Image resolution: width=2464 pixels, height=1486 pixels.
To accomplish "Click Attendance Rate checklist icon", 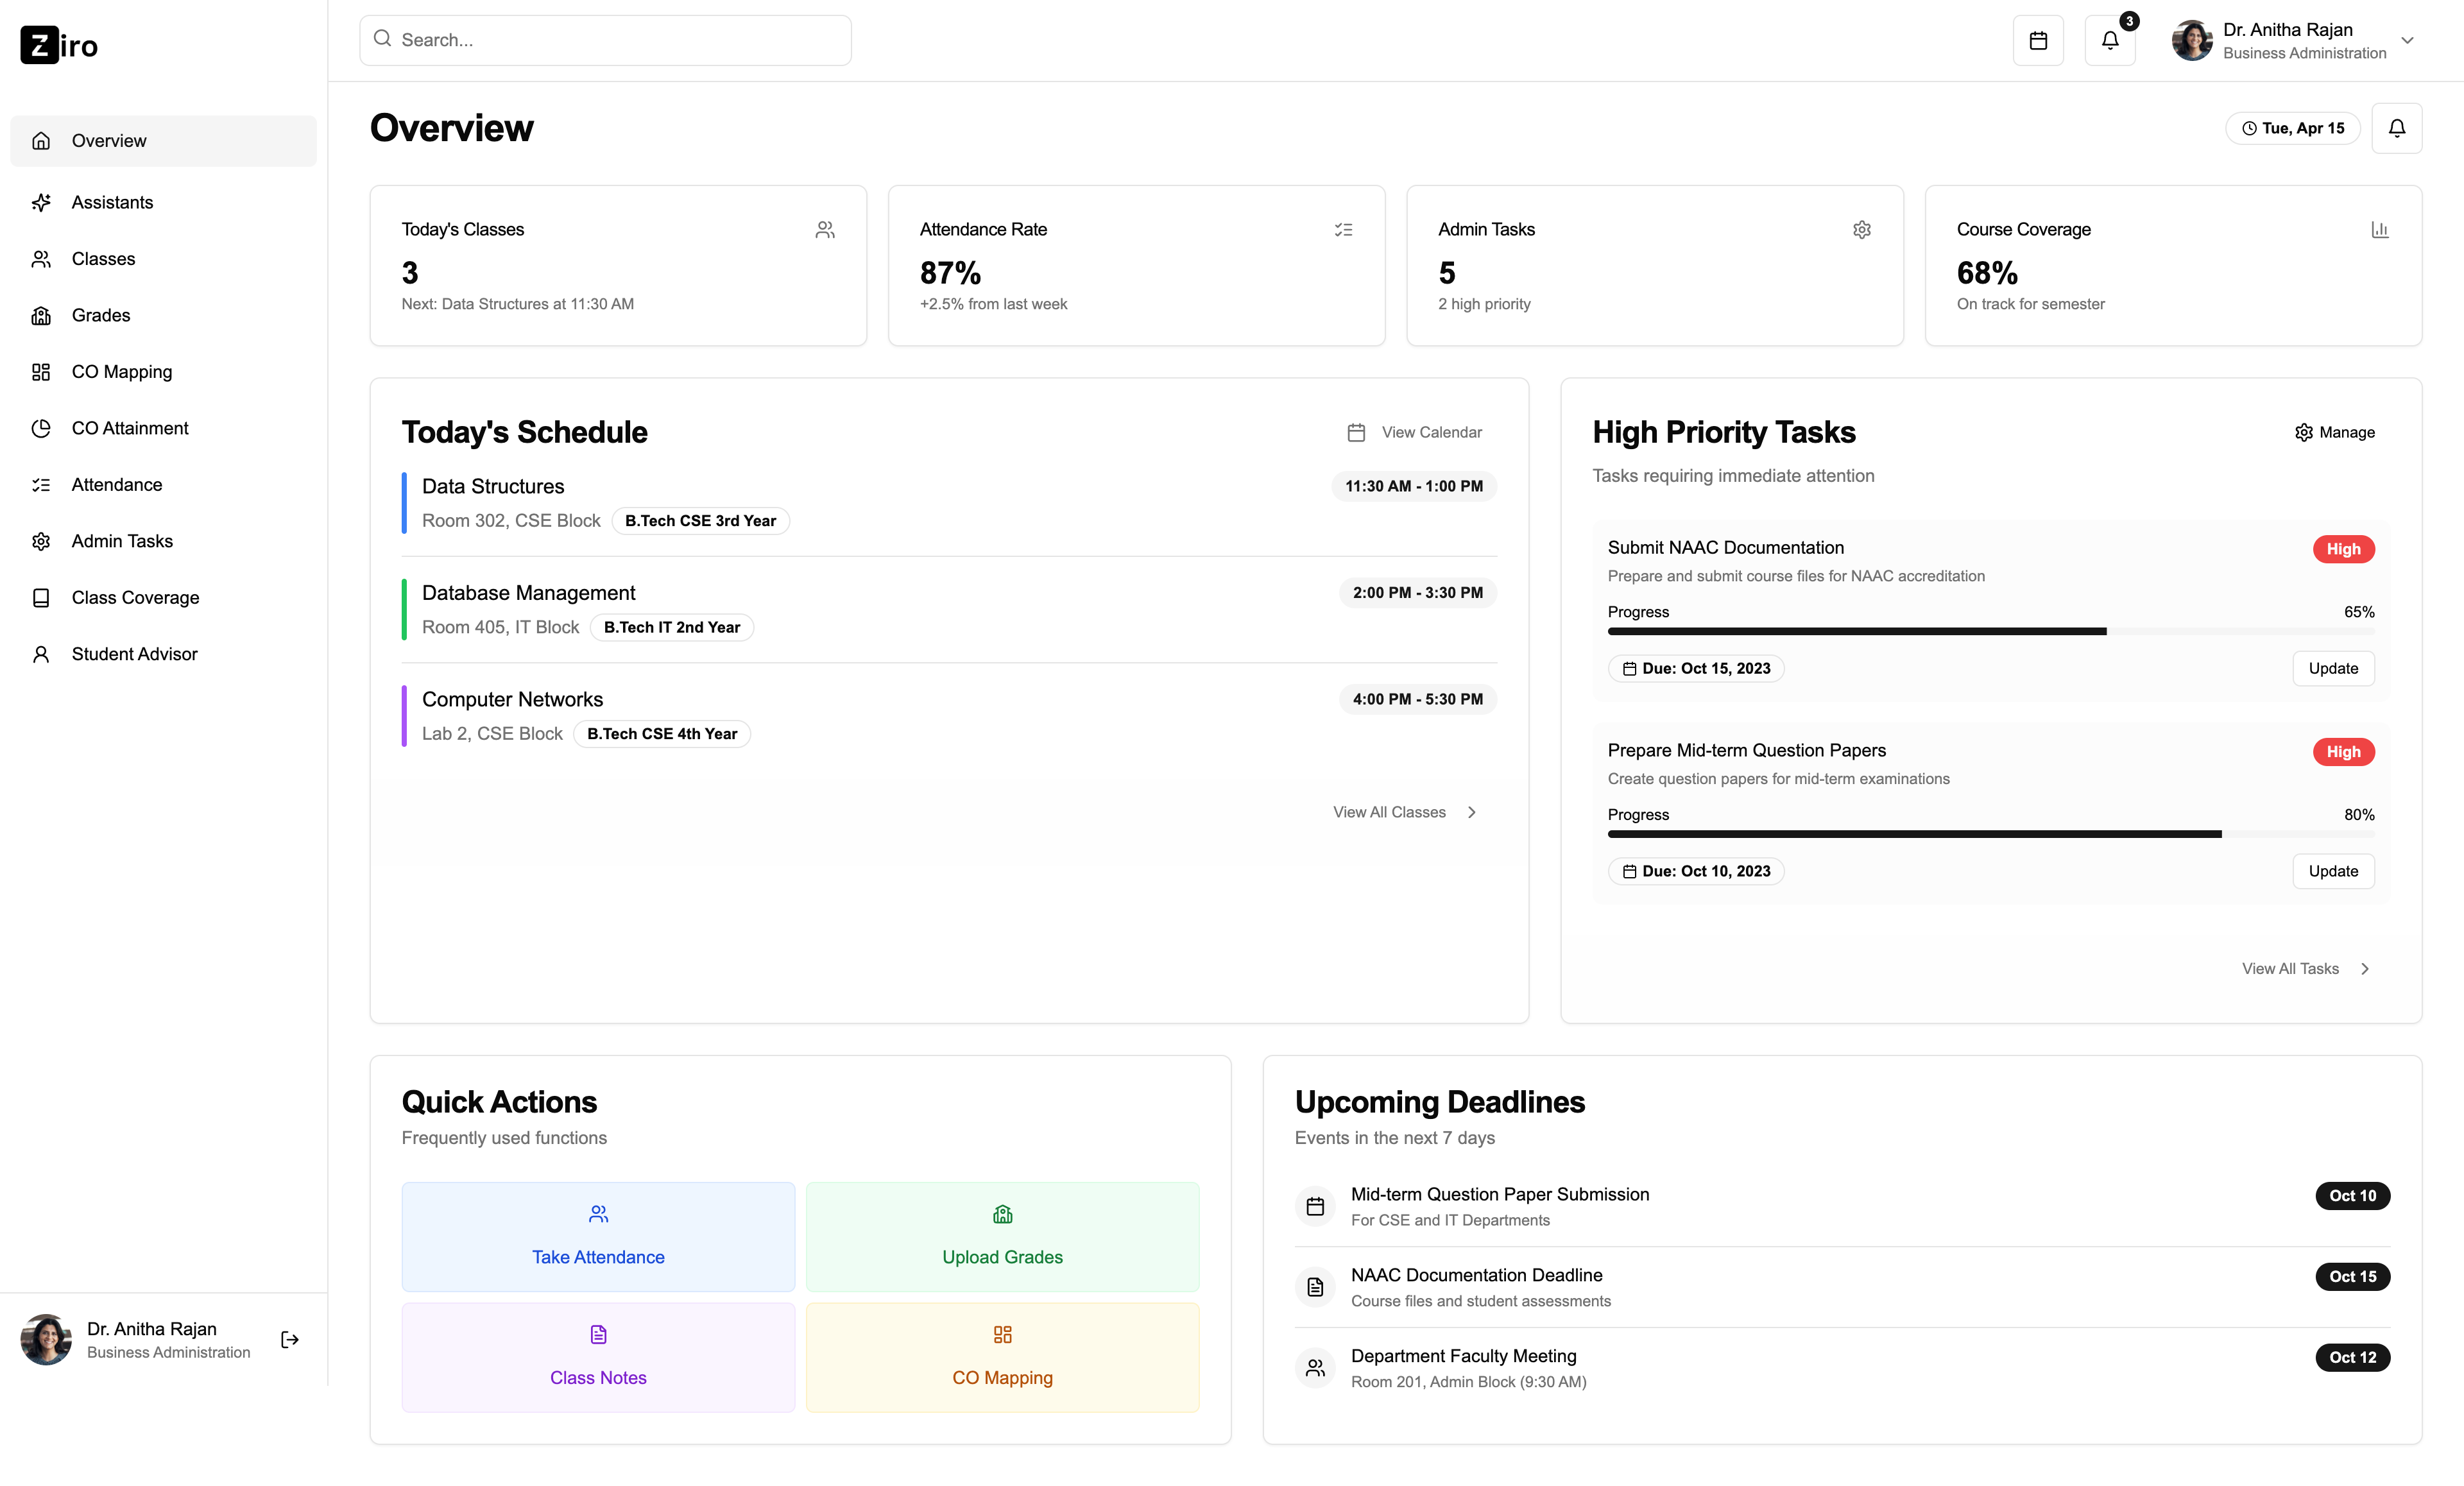I will 1343,230.
